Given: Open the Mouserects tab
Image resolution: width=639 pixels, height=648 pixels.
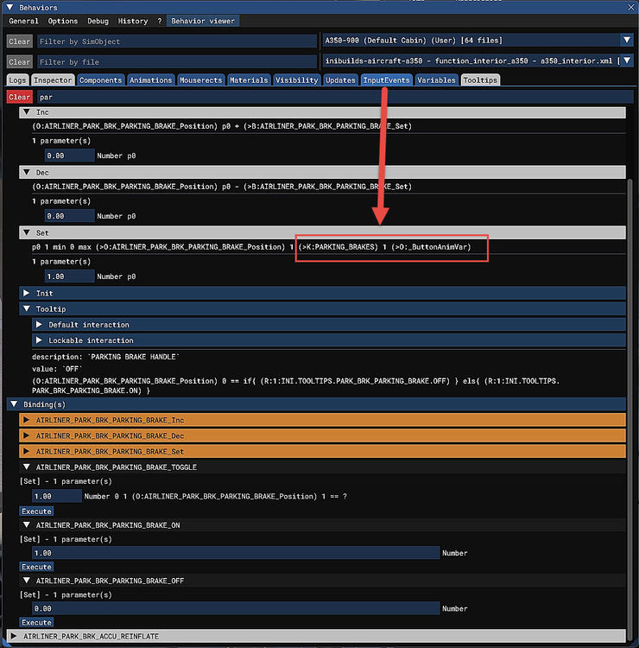Looking at the screenshot, I should coord(200,80).
